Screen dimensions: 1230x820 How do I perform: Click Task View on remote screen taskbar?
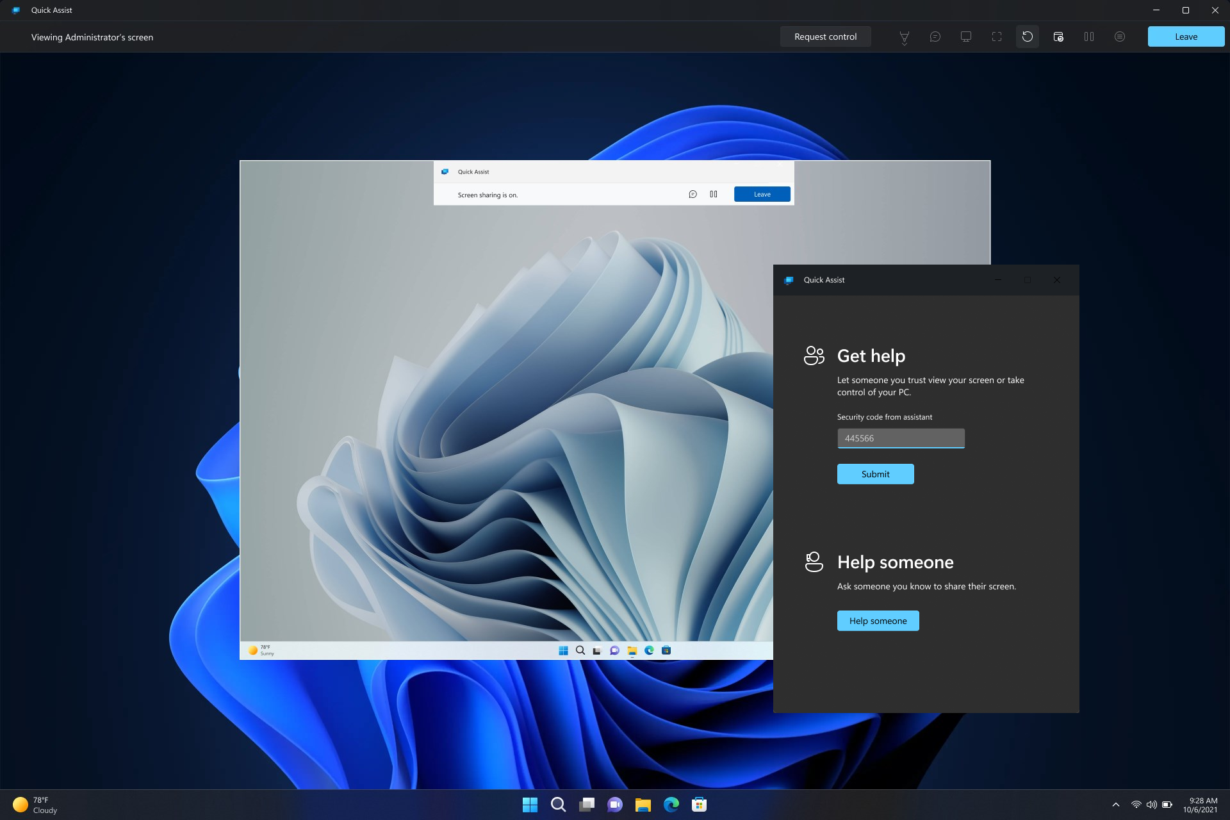click(597, 650)
